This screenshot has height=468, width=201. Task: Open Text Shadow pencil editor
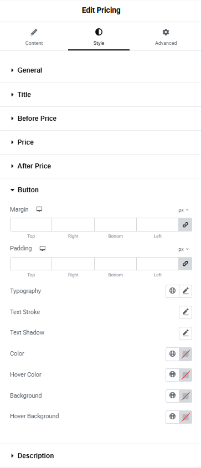point(185,333)
